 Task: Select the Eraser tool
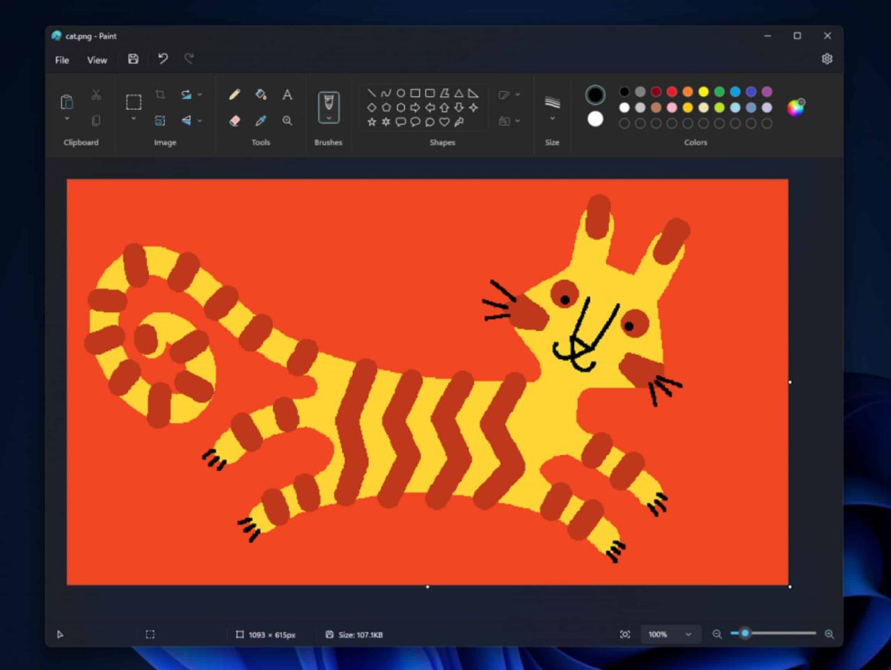(235, 121)
